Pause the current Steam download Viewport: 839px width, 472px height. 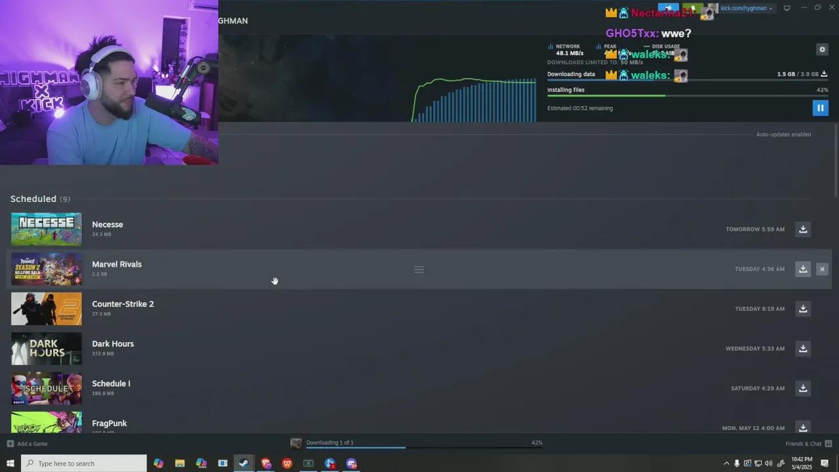(820, 108)
